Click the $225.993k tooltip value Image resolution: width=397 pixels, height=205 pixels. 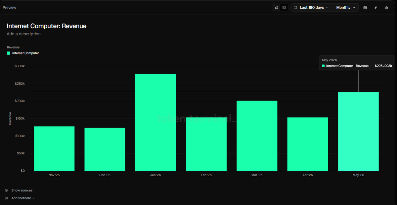pyautogui.click(x=383, y=66)
